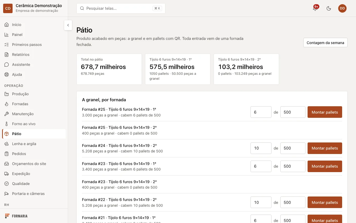
Task: Click Montar pallets for Fornada #23 1ª
Action: pyautogui.click(x=325, y=166)
